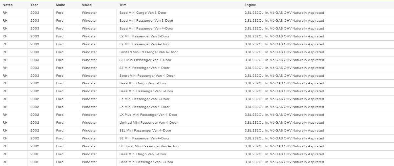Click the Trim column header

(x=180, y=5)
